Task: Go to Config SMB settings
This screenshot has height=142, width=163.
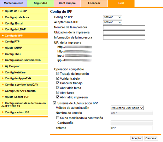Action: click(24, 54)
